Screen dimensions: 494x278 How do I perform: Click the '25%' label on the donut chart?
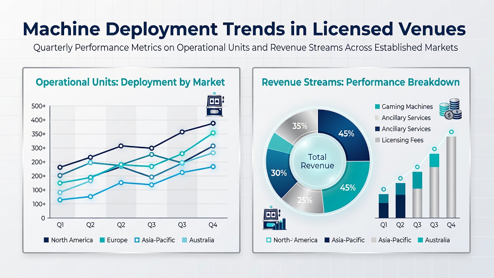click(305, 200)
